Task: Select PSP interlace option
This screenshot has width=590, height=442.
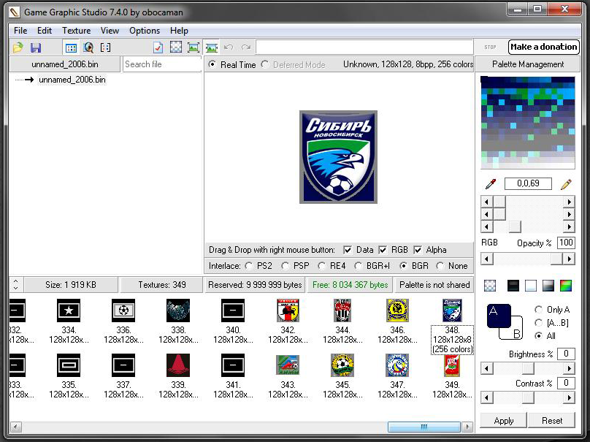Action: click(286, 266)
